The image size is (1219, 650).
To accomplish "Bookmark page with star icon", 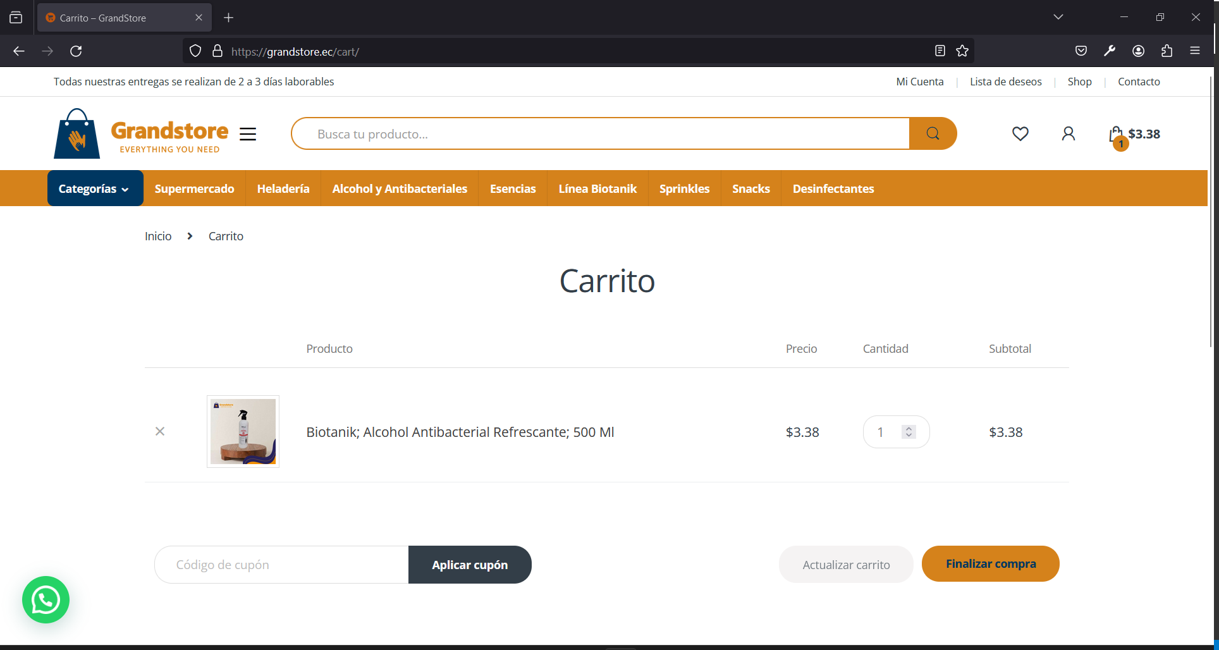I will pos(962,51).
